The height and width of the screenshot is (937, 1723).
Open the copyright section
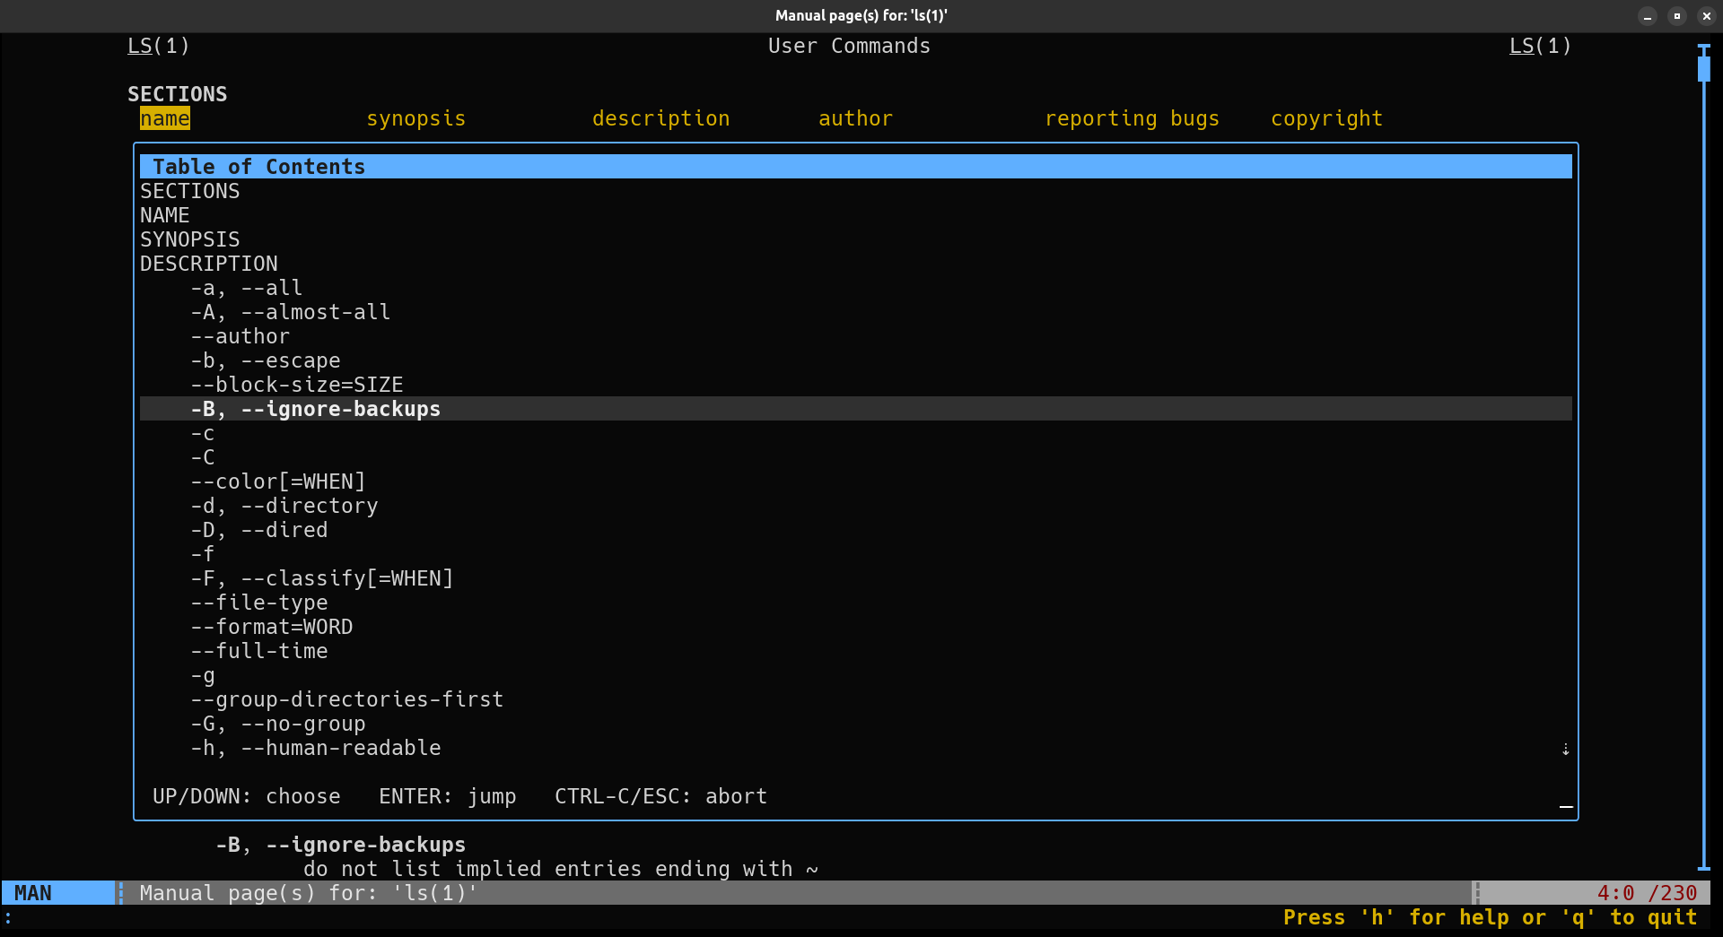click(x=1326, y=117)
